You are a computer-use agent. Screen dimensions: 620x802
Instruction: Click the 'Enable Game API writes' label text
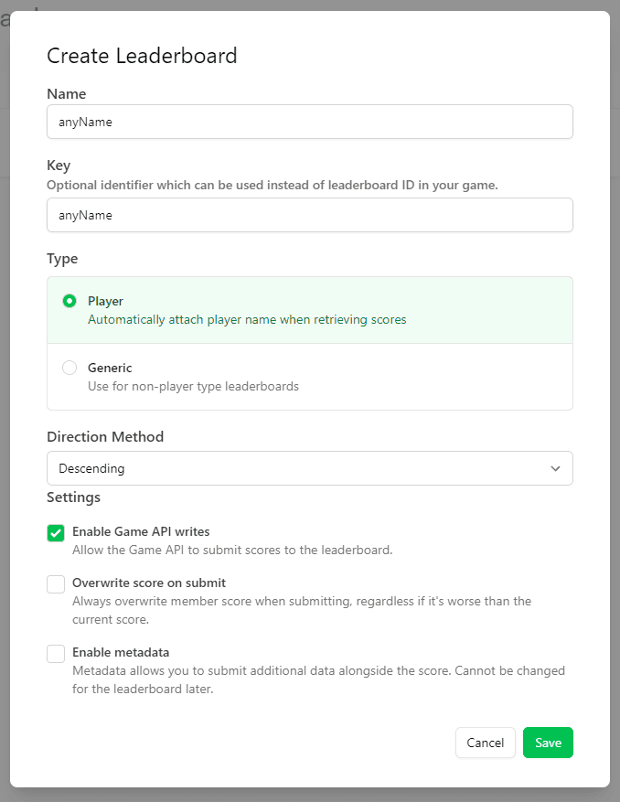141,531
